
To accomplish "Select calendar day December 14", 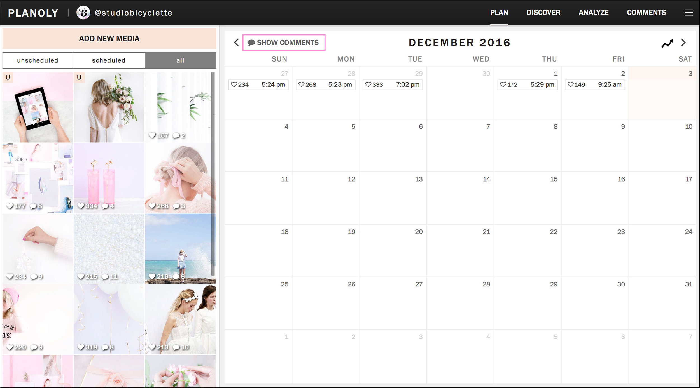I will [460, 198].
